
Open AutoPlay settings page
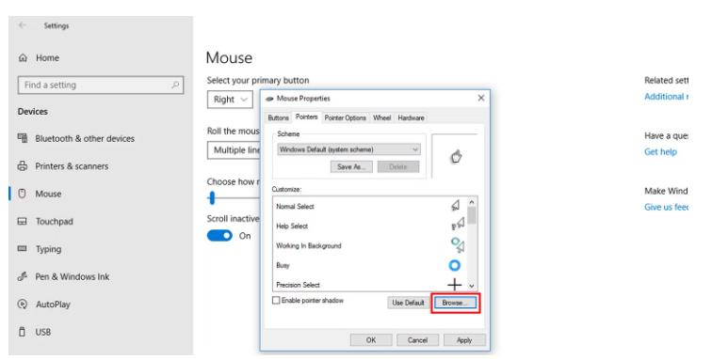(53, 304)
